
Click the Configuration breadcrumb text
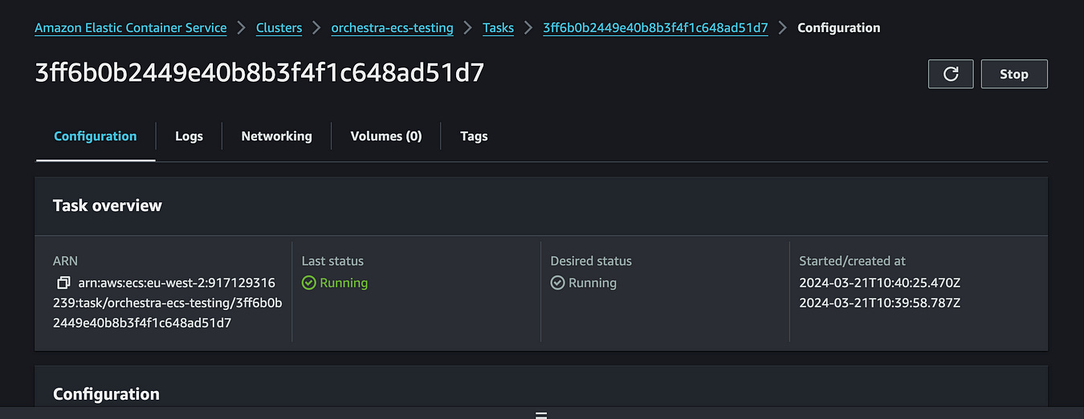pos(839,28)
